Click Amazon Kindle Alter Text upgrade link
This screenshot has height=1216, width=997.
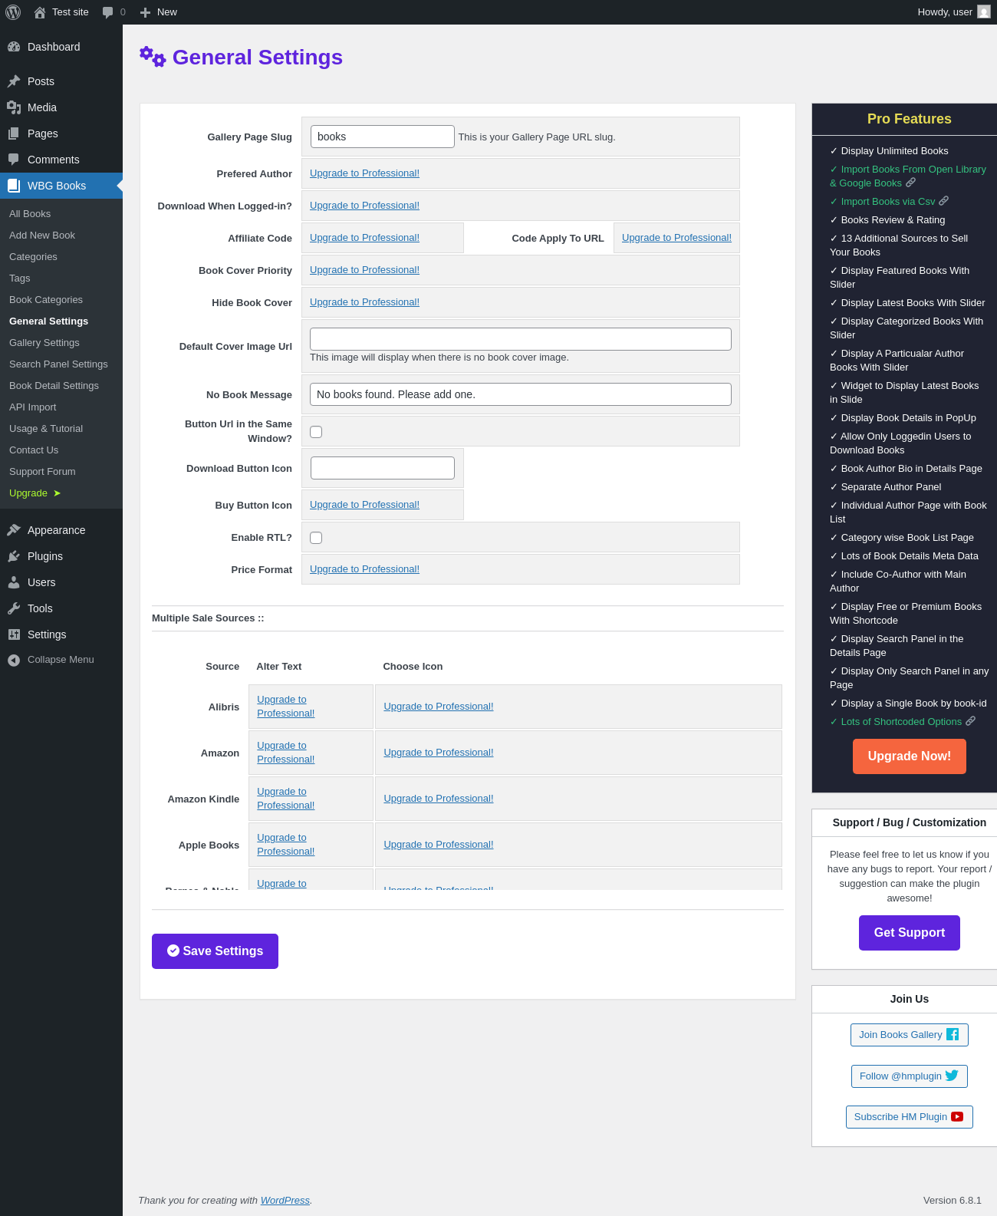tap(286, 799)
